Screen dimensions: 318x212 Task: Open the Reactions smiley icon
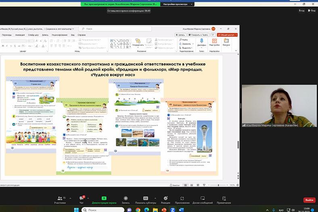pyautogui.click(x=165, y=199)
